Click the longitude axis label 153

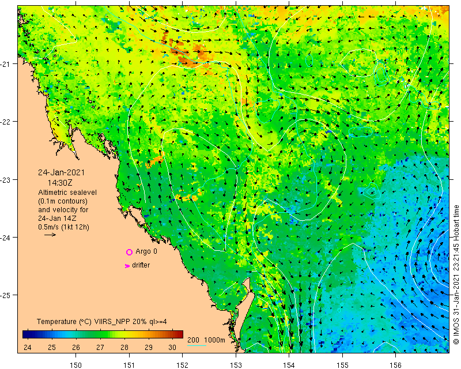236,365
